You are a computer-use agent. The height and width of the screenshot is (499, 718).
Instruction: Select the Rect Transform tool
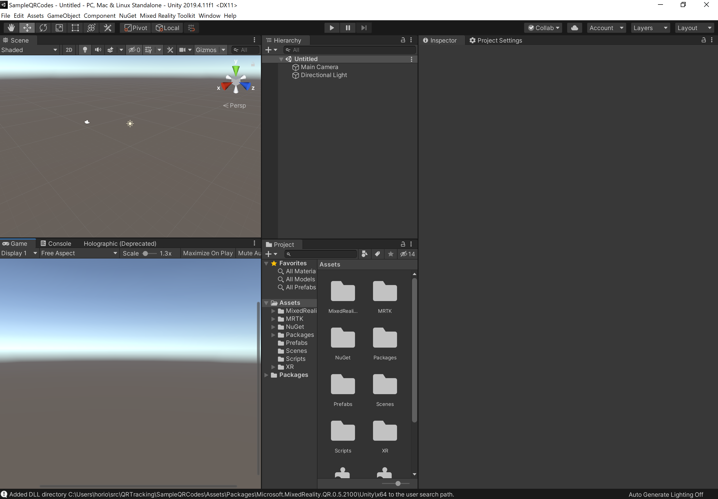pos(75,28)
